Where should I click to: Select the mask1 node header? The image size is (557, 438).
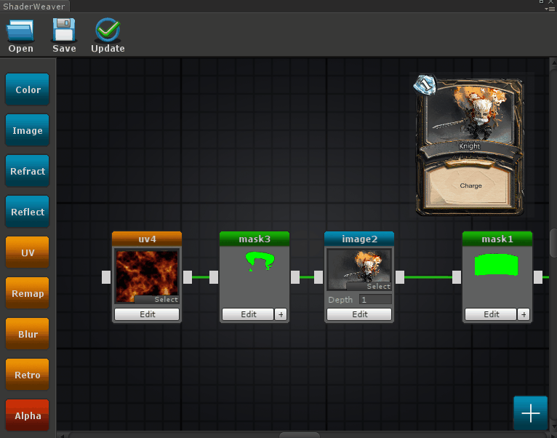click(x=497, y=239)
